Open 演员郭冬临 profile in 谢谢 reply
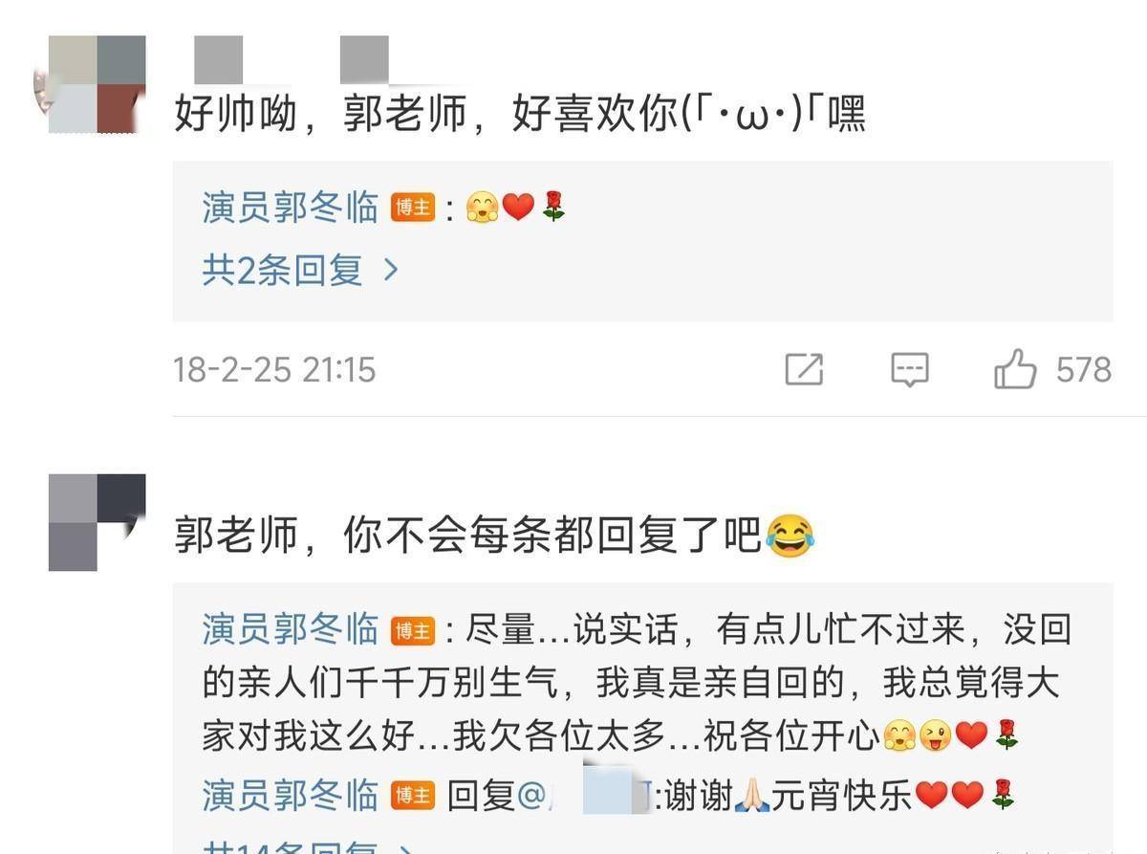The image size is (1147, 854). pyautogui.click(x=291, y=795)
